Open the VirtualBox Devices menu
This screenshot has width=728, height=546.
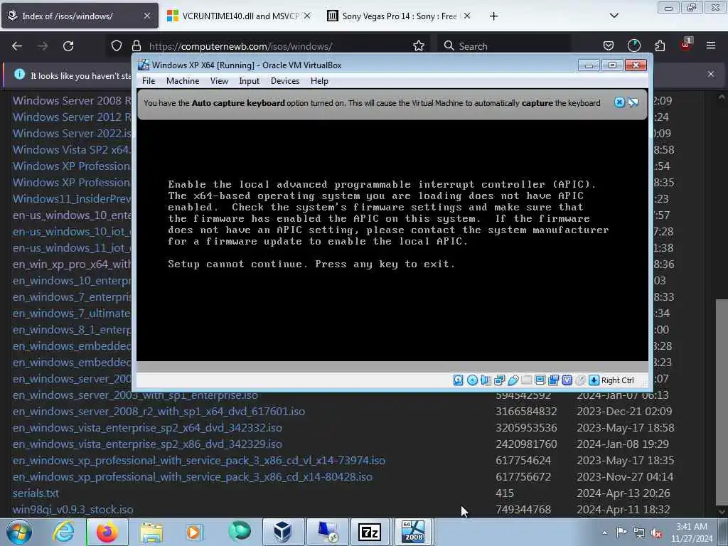click(x=284, y=81)
